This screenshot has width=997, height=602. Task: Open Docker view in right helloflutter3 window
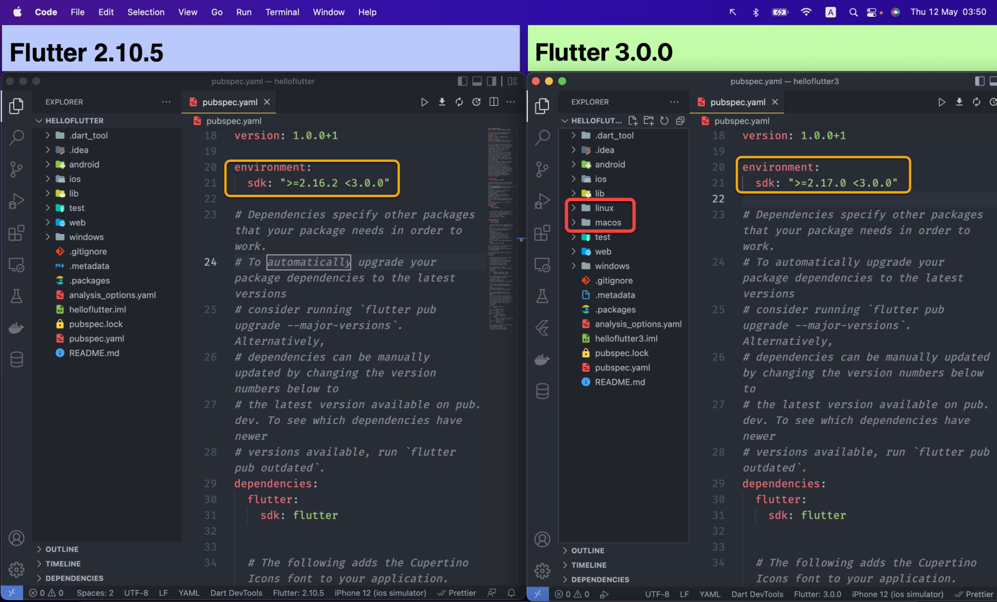click(543, 360)
